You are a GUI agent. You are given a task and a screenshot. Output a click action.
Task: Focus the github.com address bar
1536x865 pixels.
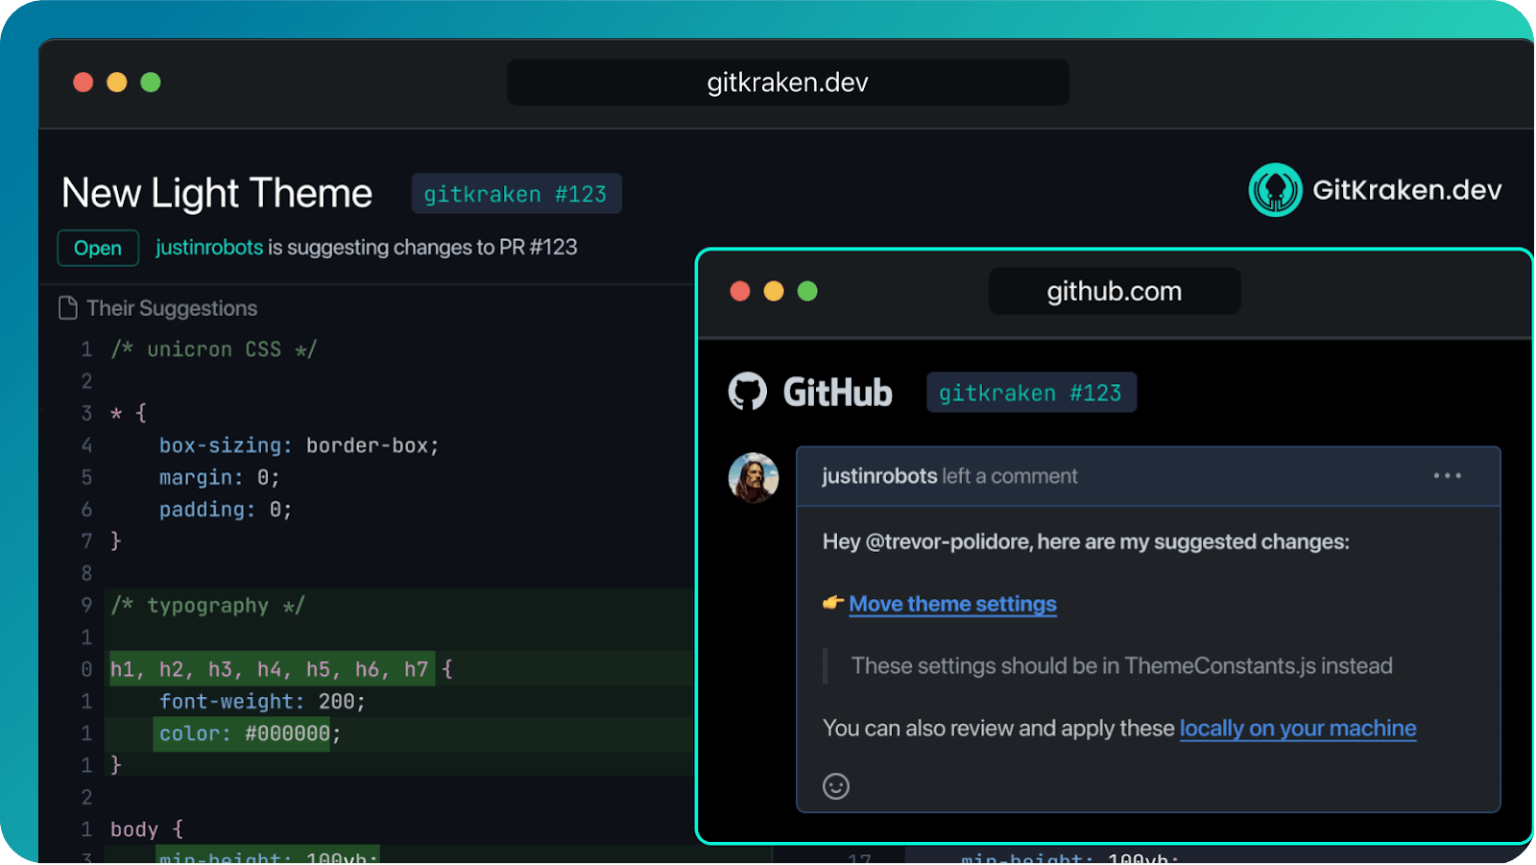pos(1115,292)
